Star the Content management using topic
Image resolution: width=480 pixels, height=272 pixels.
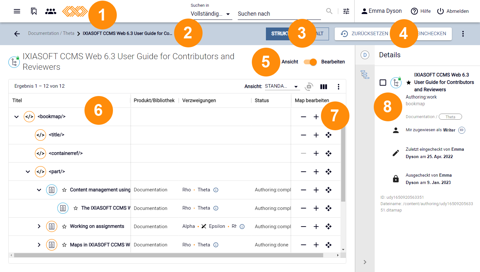pyautogui.click(x=64, y=190)
